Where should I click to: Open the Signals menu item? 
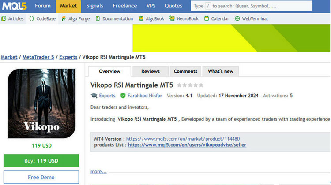[x=95, y=6]
